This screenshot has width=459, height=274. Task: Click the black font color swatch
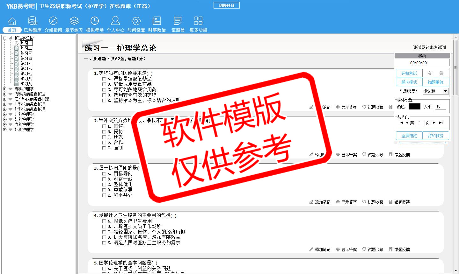coord(414,107)
